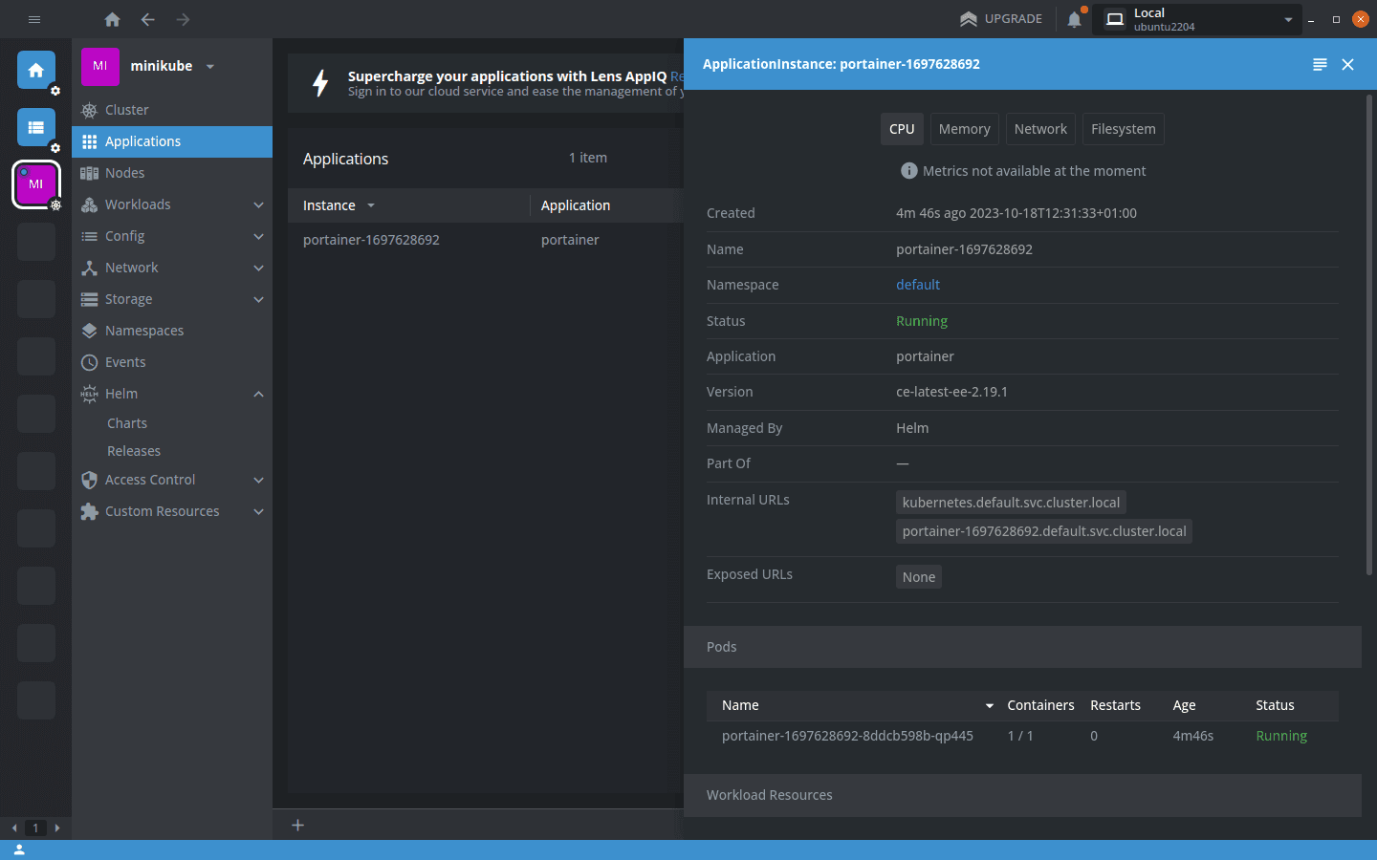The height and width of the screenshot is (860, 1377).
Task: Select Applications in the sidebar
Action: [x=172, y=141]
